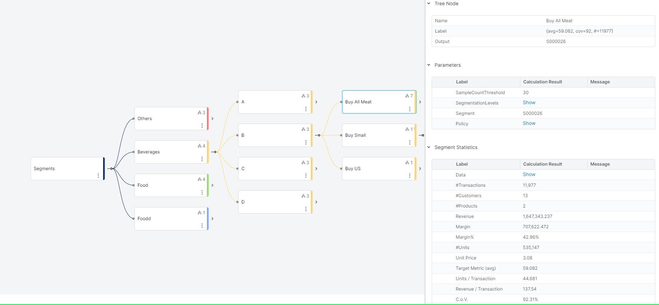This screenshot has height=305, width=659.
Task: Show SegmentationLevels parameter value
Action: 529,103
